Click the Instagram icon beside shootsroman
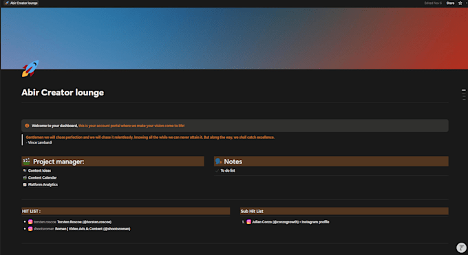The image size is (468, 255). click(x=30, y=229)
